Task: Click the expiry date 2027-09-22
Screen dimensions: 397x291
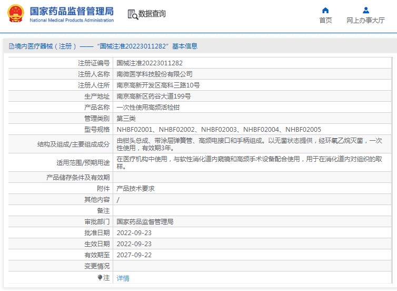Action: click(134, 255)
